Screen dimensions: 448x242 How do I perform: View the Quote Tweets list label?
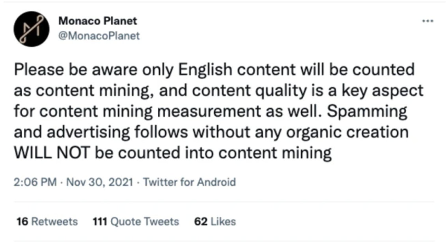click(x=145, y=222)
